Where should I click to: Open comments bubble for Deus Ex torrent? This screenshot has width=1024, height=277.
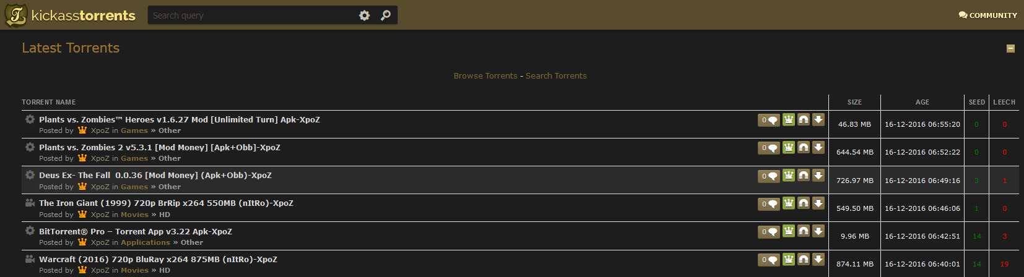(769, 176)
